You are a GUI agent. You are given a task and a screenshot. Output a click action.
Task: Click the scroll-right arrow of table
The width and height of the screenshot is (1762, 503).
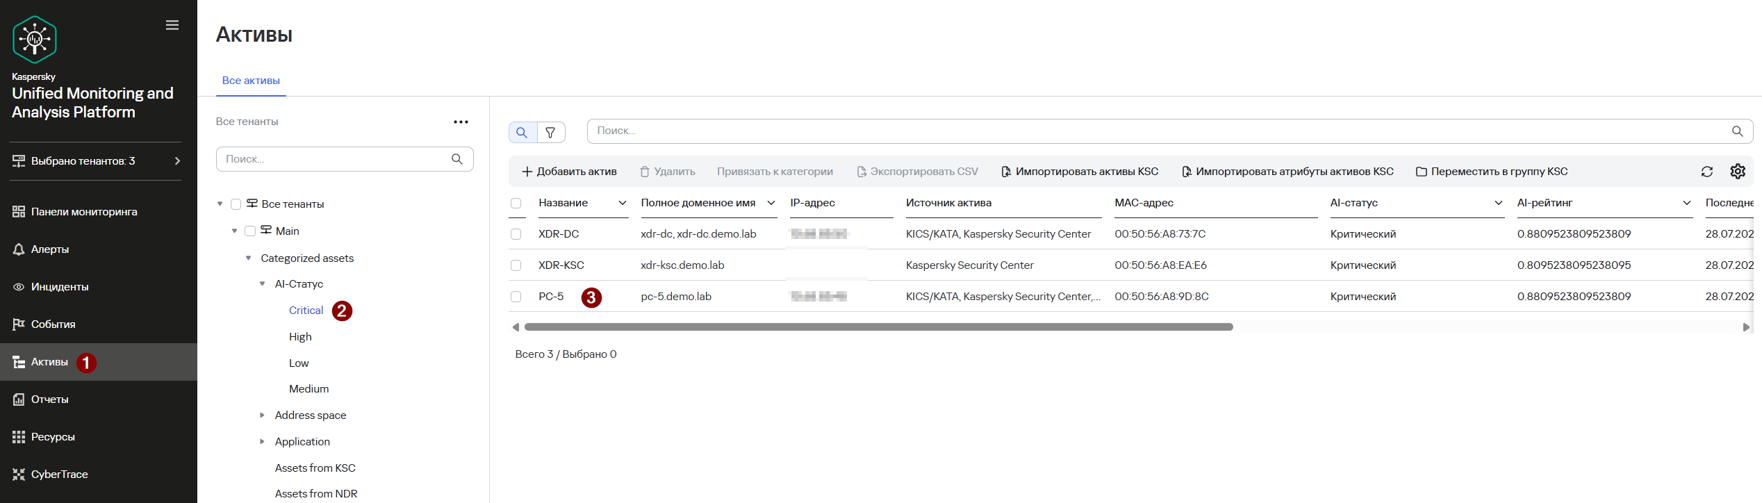tap(1746, 327)
